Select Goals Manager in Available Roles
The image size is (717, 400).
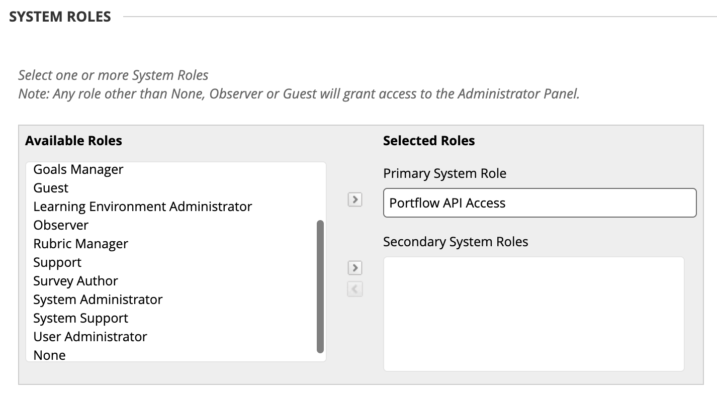click(x=78, y=170)
